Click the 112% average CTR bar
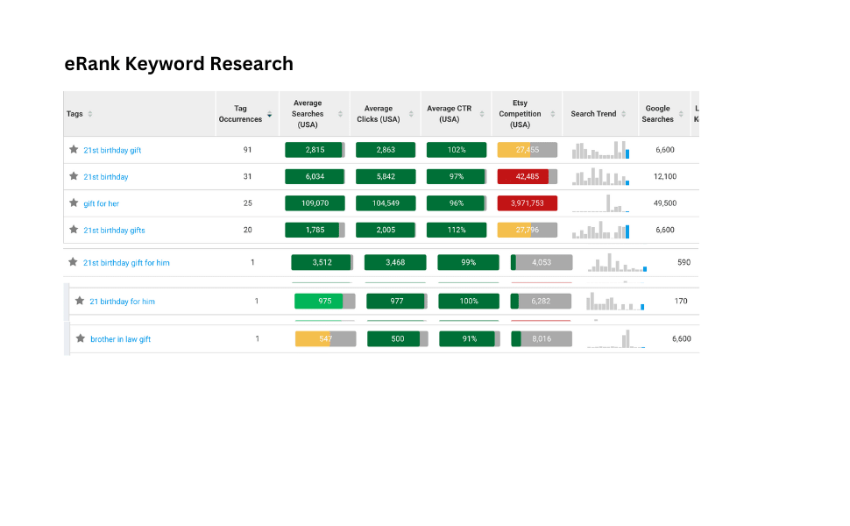The width and height of the screenshot is (850, 526). pos(457,230)
